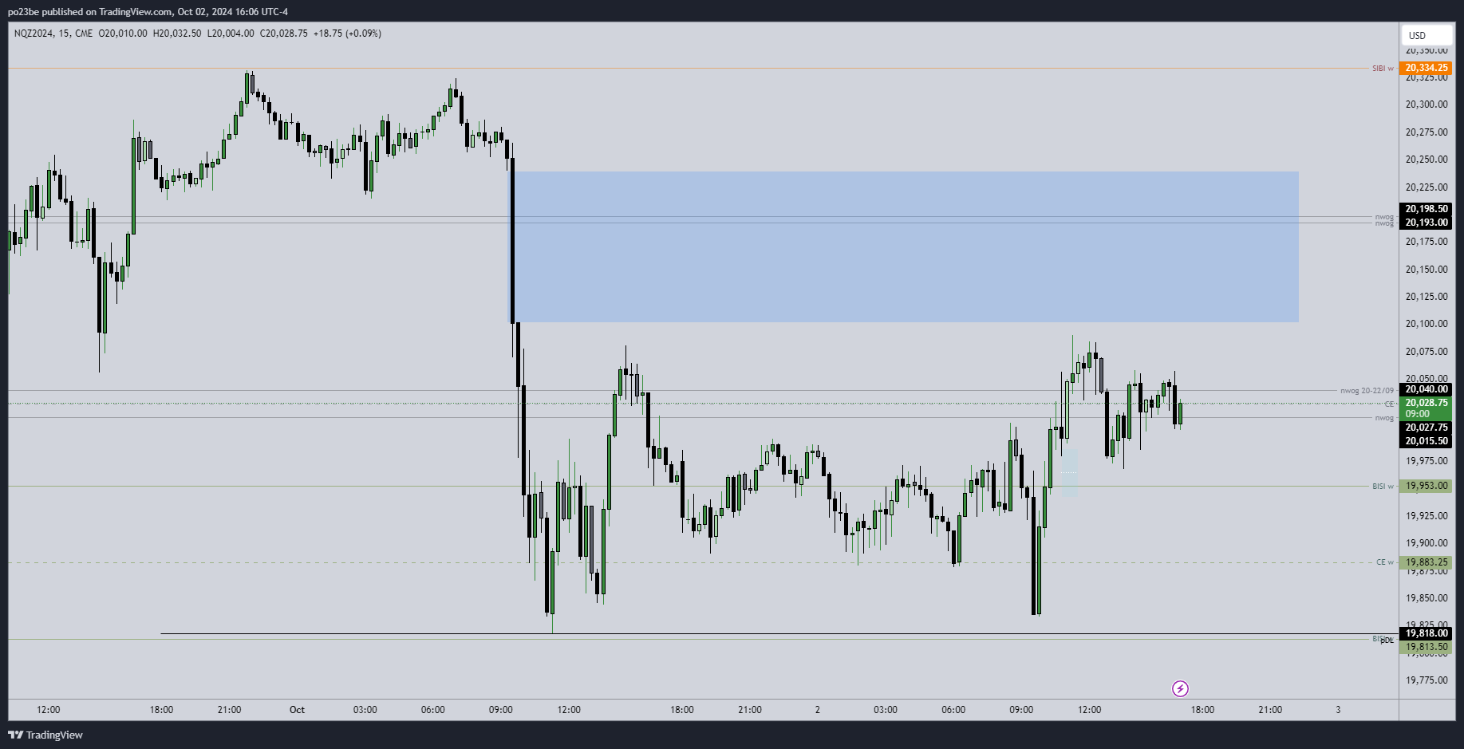1464x749 pixels.
Task: Click the purple lightning event icon
Action: click(1180, 688)
